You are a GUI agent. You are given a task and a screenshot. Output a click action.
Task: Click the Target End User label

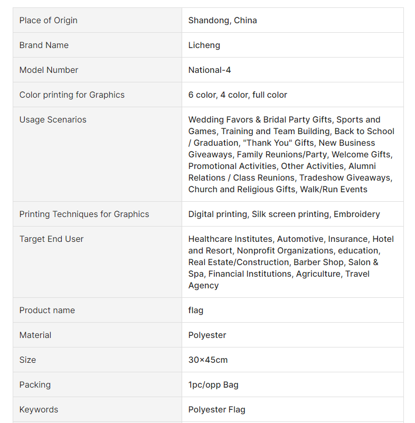tap(51, 239)
